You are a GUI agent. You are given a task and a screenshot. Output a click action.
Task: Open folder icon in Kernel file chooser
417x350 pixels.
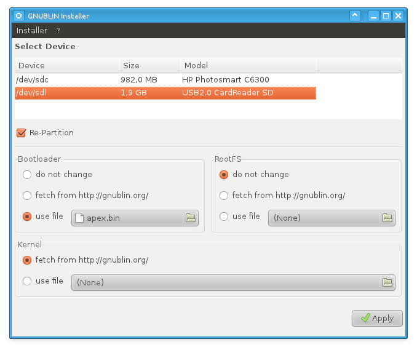(387, 282)
